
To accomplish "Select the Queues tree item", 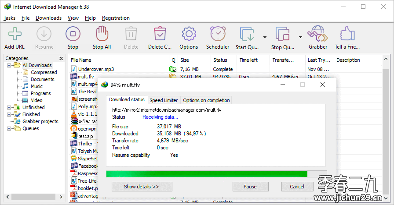I will [x=31, y=128].
